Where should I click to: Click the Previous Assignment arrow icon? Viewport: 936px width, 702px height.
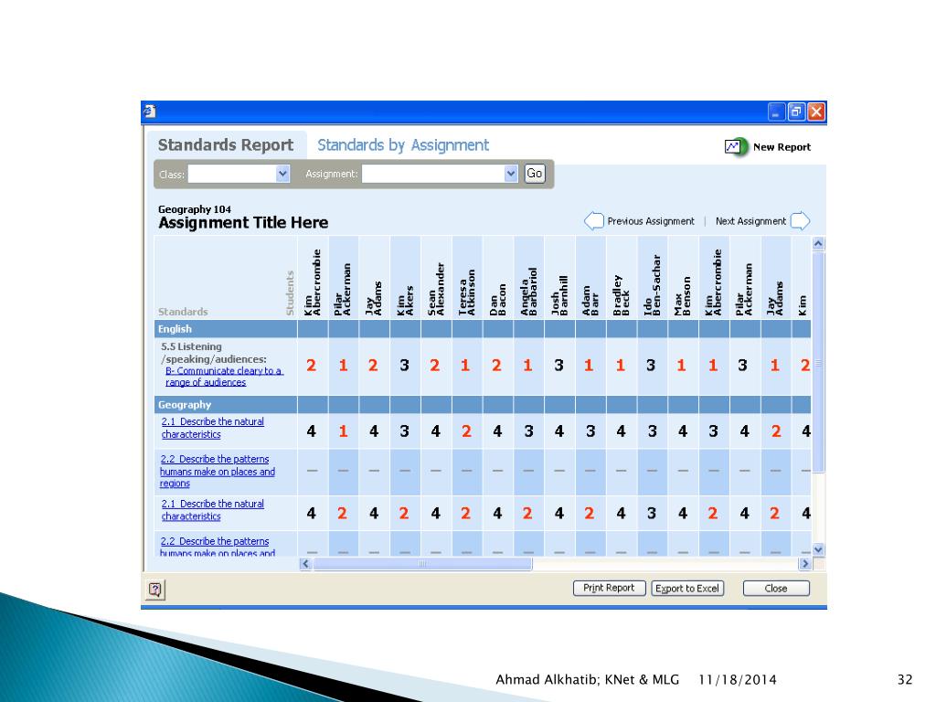click(594, 221)
